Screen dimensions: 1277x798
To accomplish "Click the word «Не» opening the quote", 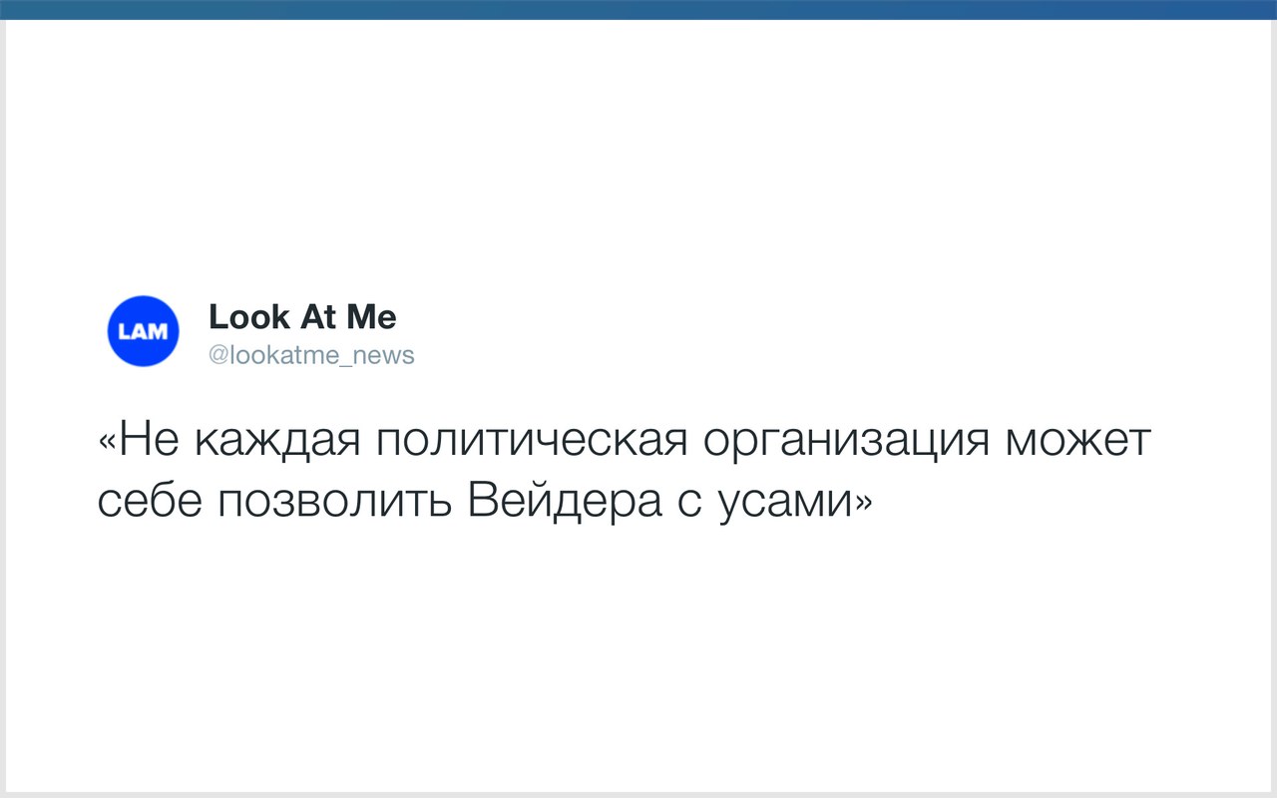I will [139, 442].
